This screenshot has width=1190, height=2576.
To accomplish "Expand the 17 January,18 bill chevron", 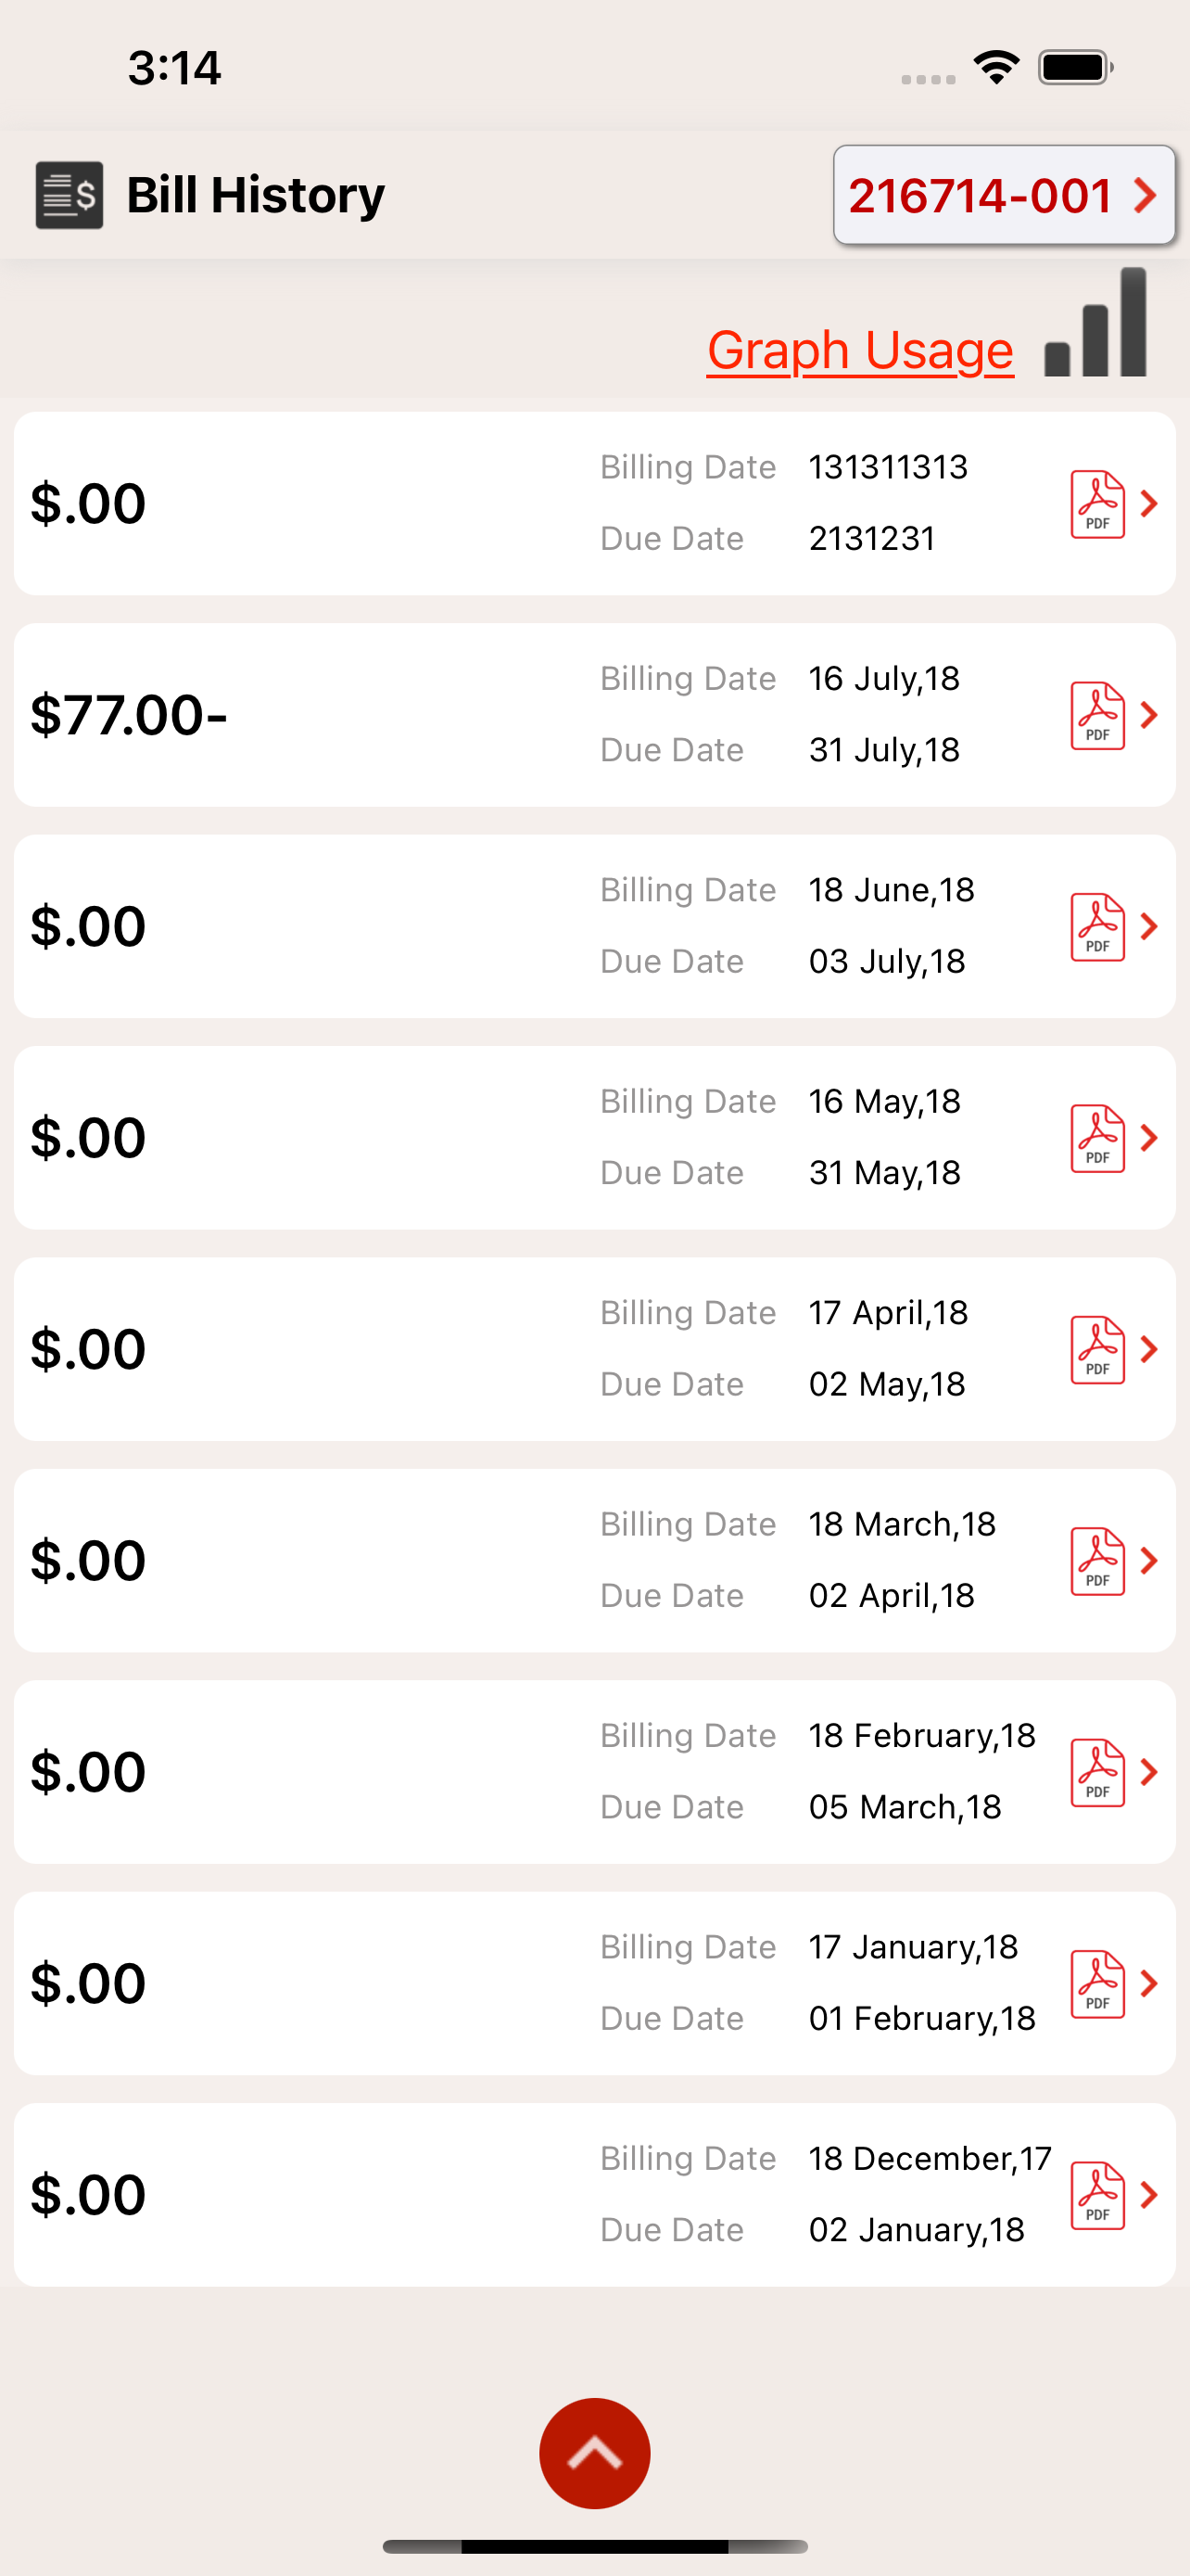I will pyautogui.click(x=1149, y=1984).
